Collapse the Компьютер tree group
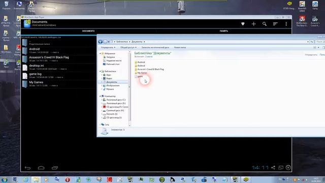 100,96
